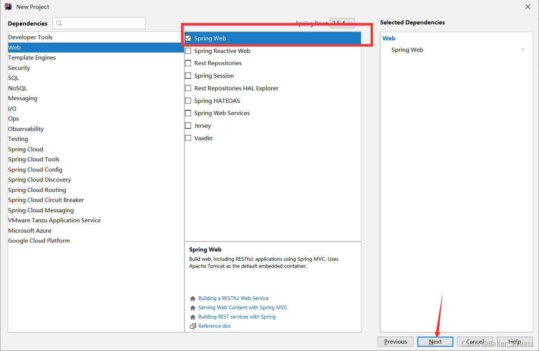Click home icon beside Building a RESTful Web Service
The image size is (539, 351).
tap(193, 298)
